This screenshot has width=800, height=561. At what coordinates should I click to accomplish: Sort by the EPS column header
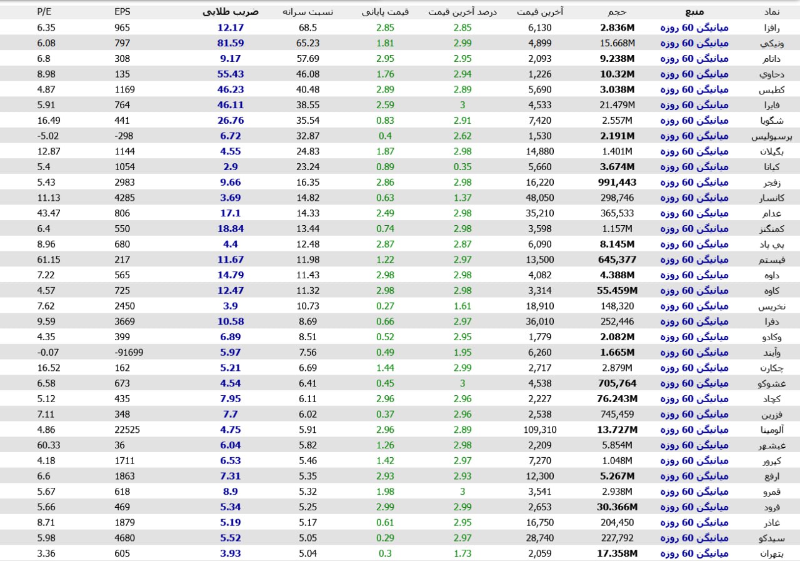click(x=122, y=11)
